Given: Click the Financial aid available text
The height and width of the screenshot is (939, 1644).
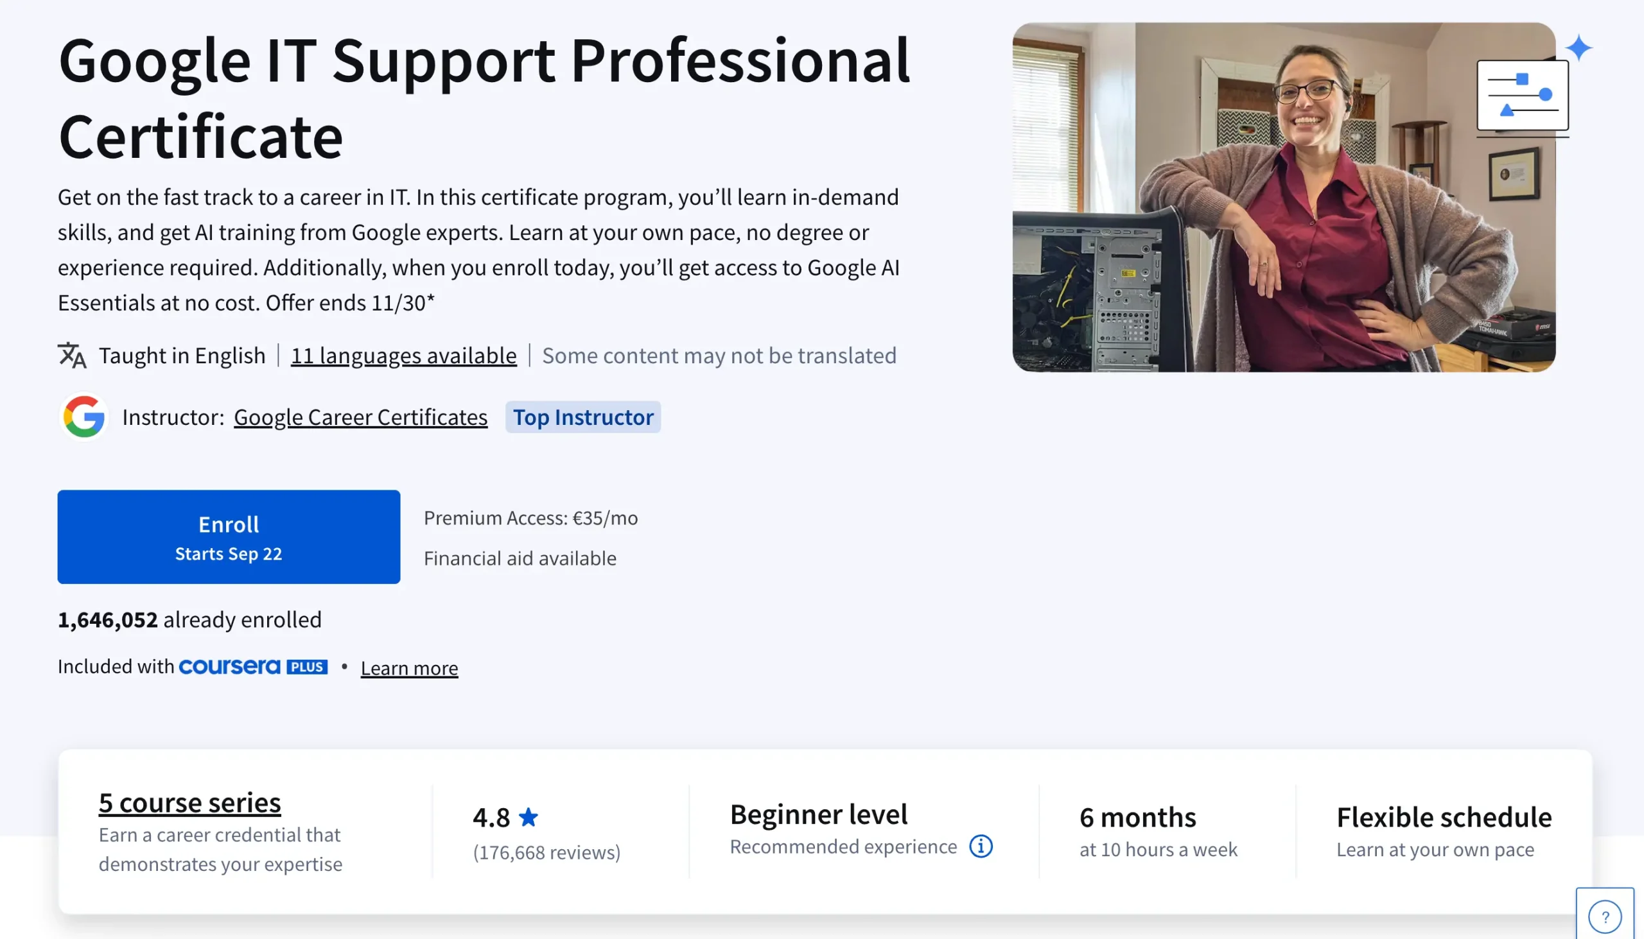Looking at the screenshot, I should 520,558.
